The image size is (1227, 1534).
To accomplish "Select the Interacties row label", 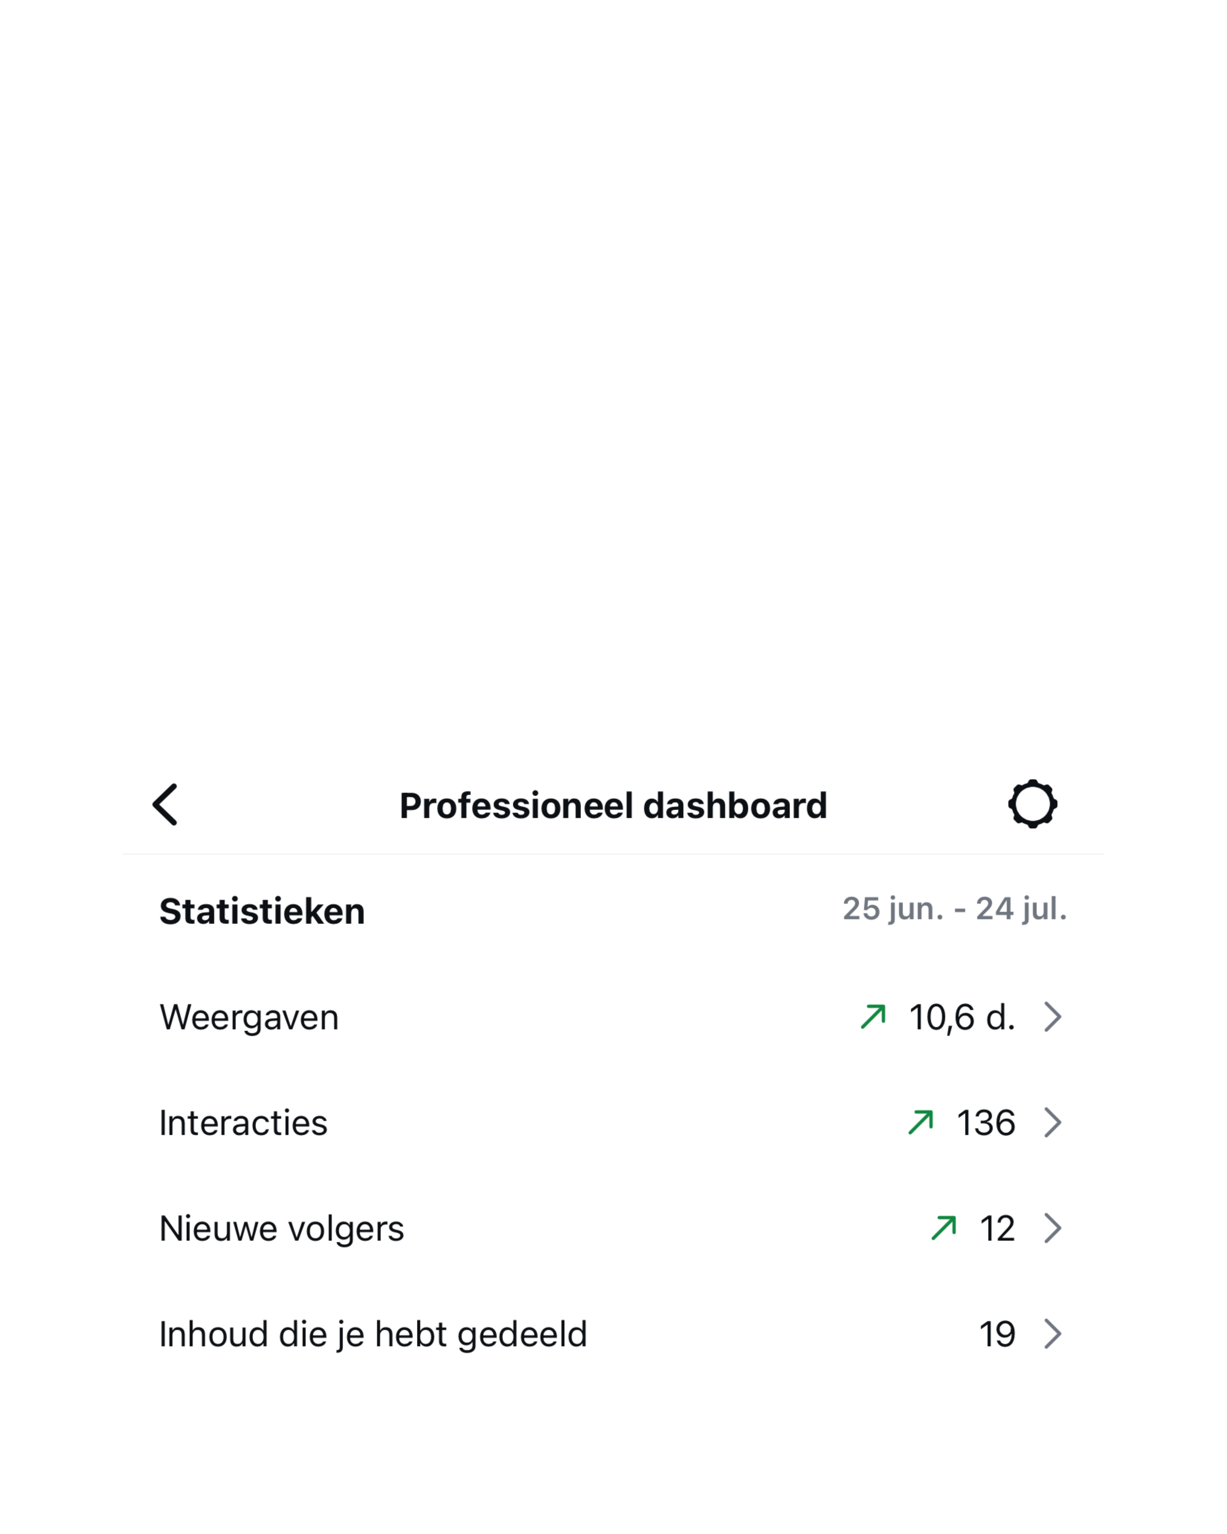I will click(x=243, y=1123).
